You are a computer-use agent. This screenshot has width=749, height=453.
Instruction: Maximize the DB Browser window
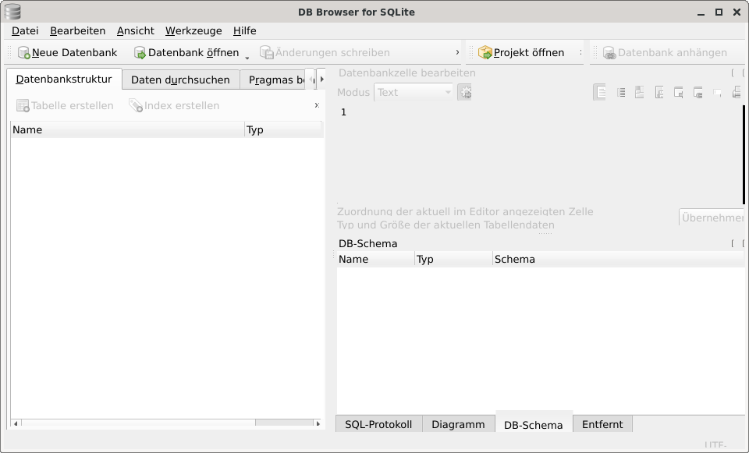pyautogui.click(x=719, y=12)
